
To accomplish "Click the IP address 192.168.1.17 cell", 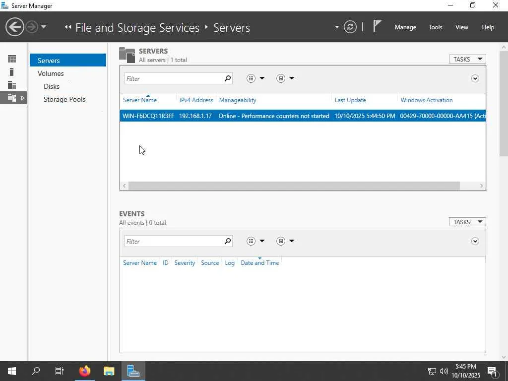I will [x=195, y=116].
